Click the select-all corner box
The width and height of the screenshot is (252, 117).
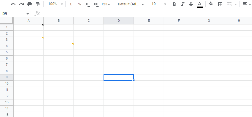[x=7, y=21]
